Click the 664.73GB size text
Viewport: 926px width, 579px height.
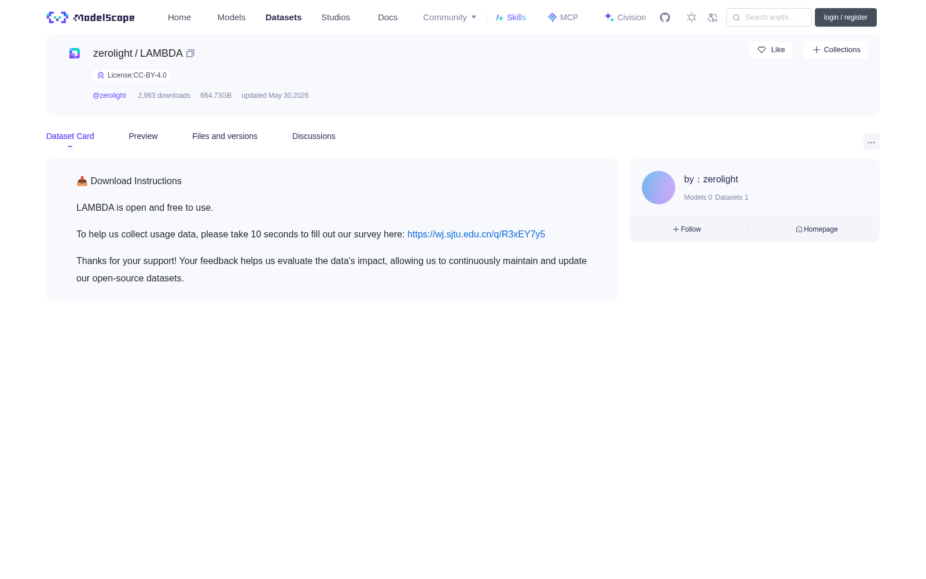pyautogui.click(x=216, y=96)
